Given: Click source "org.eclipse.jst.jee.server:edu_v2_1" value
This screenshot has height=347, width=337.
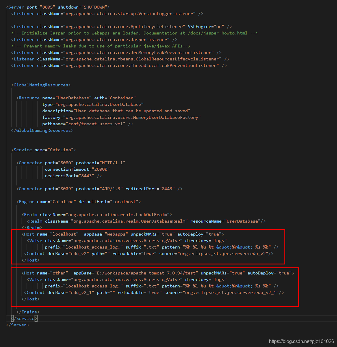Looking at the screenshot, I should (231, 292).
